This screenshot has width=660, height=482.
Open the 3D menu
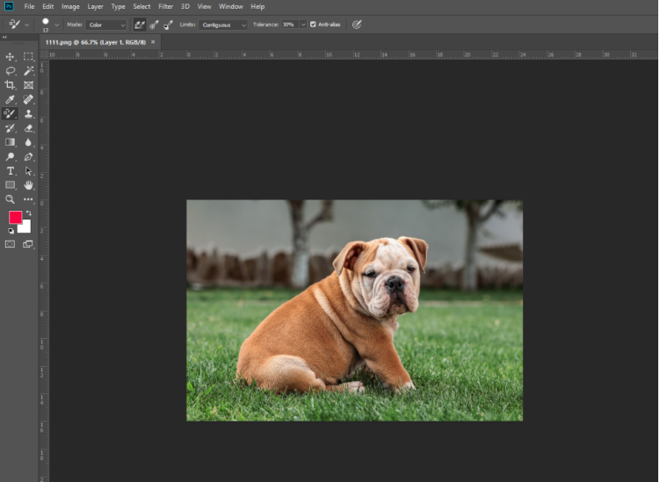point(185,6)
